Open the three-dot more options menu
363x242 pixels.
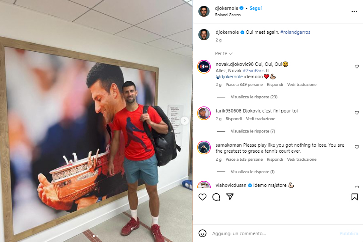pyautogui.click(x=354, y=12)
